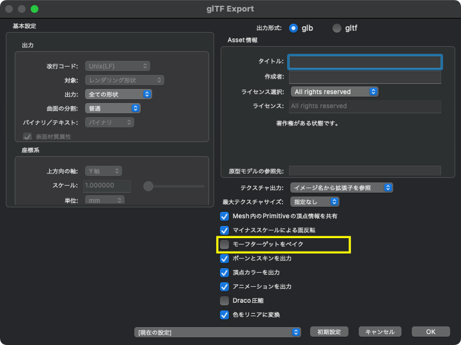Click the 初期設定 button

point(329,332)
